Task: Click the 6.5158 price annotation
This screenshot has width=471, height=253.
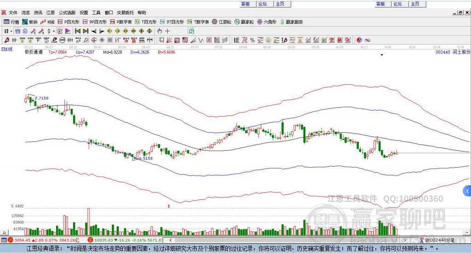Action: [x=146, y=158]
